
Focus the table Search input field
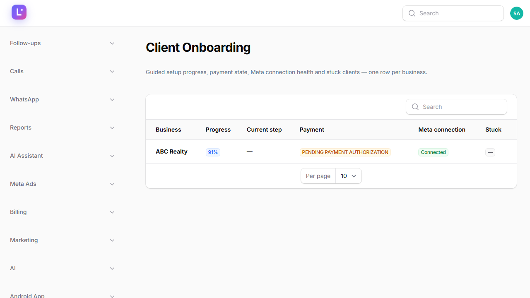(456, 107)
